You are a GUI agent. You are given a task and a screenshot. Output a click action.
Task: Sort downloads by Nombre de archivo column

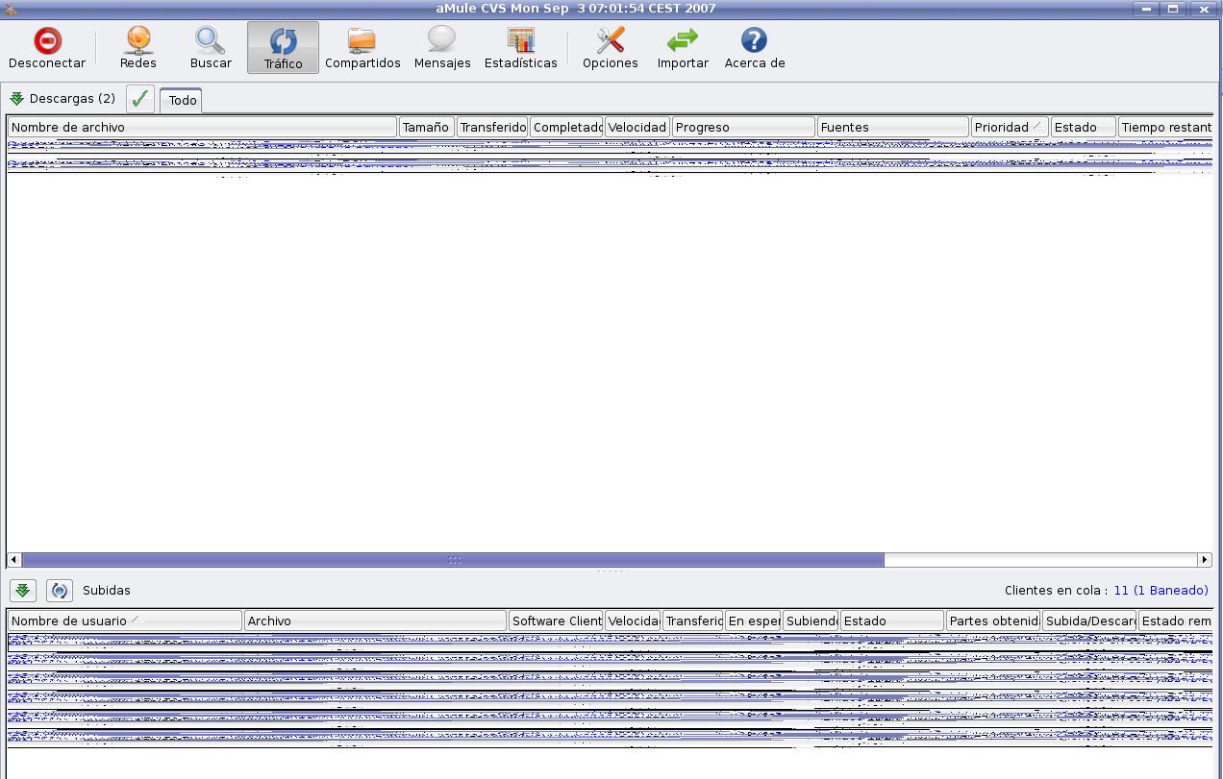tap(202, 127)
